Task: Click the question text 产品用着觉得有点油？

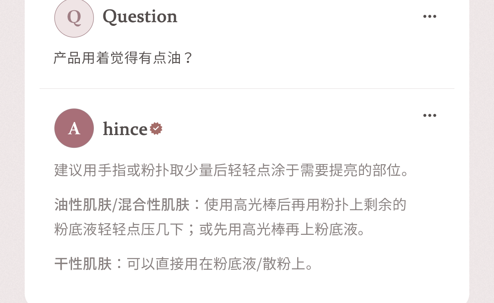Action: (123, 58)
